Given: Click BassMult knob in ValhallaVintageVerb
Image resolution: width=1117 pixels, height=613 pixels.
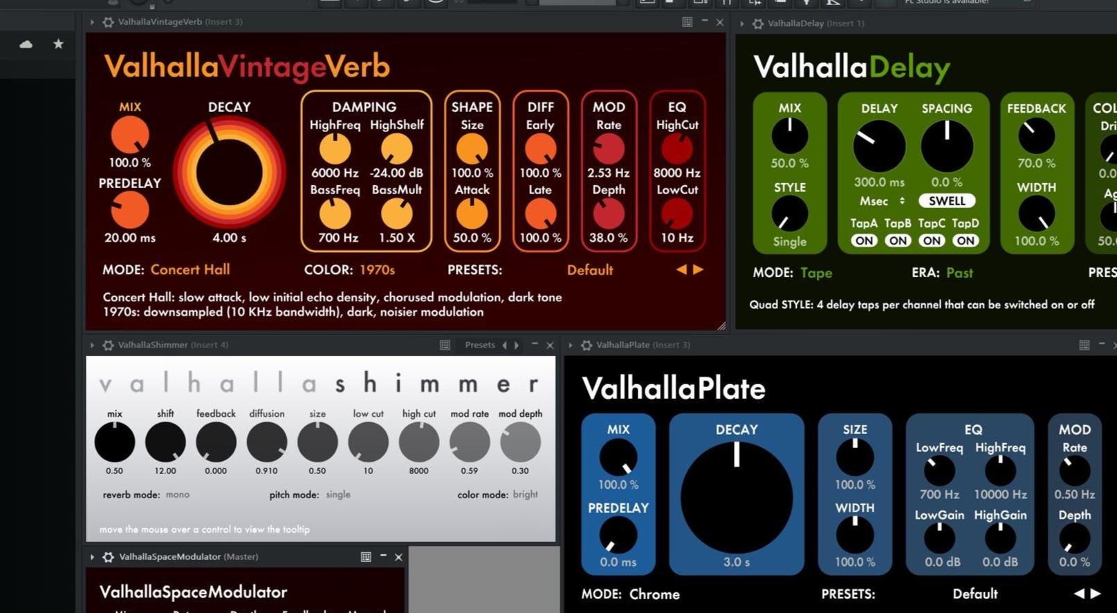Looking at the screenshot, I should [x=396, y=214].
